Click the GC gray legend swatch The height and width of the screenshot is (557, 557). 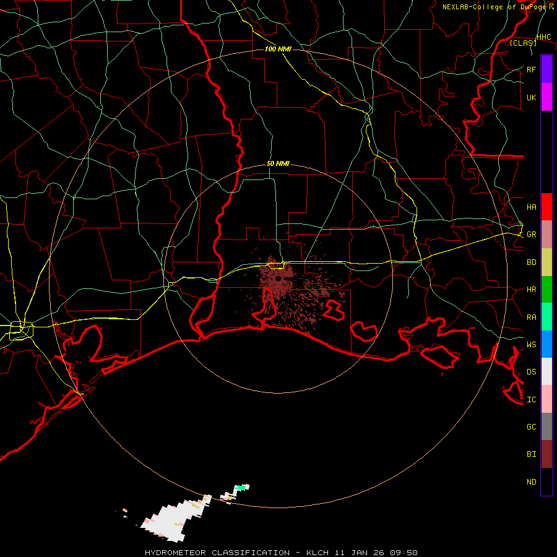(x=546, y=426)
